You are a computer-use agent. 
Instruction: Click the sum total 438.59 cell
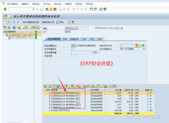pos(118,113)
